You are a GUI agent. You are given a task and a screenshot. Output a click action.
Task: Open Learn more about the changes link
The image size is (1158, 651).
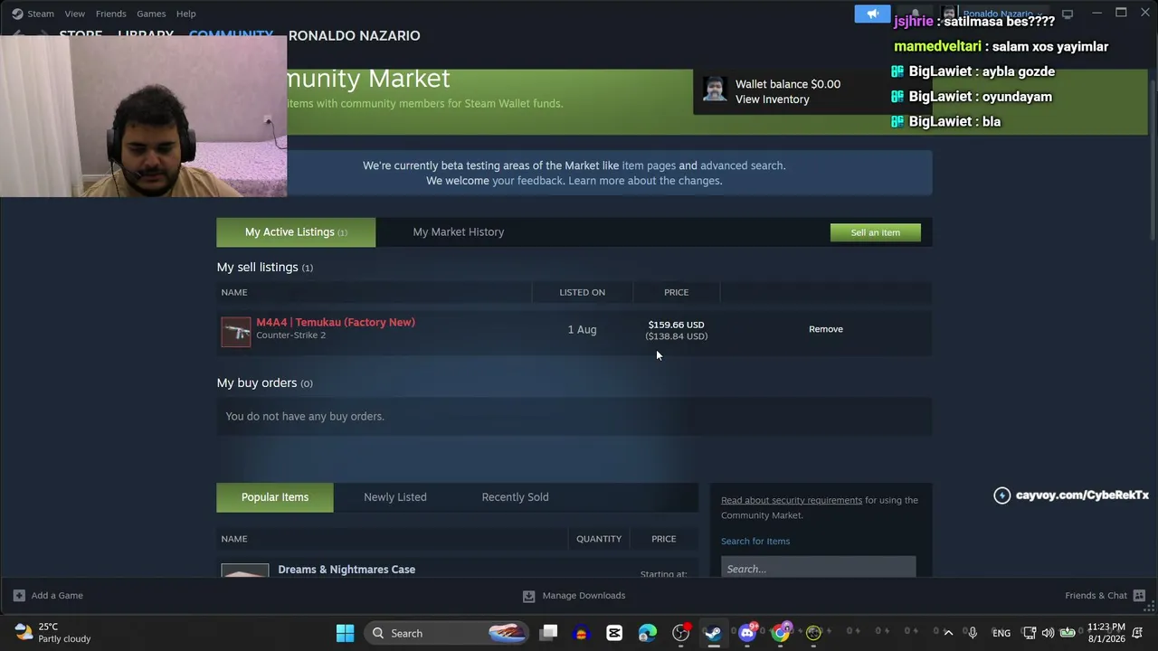(645, 181)
